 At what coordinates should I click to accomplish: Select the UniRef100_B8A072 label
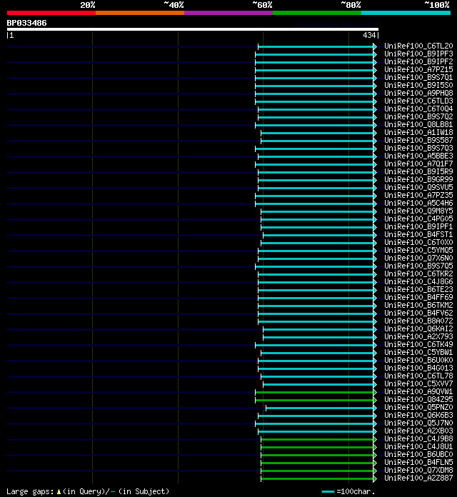point(418,321)
